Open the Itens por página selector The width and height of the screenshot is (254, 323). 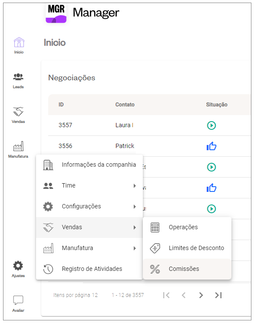(76, 295)
